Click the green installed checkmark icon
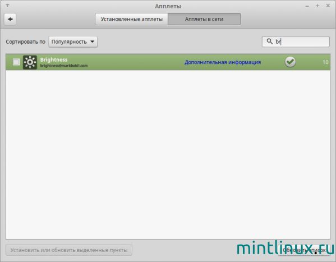This screenshot has width=336, height=262. coord(290,62)
